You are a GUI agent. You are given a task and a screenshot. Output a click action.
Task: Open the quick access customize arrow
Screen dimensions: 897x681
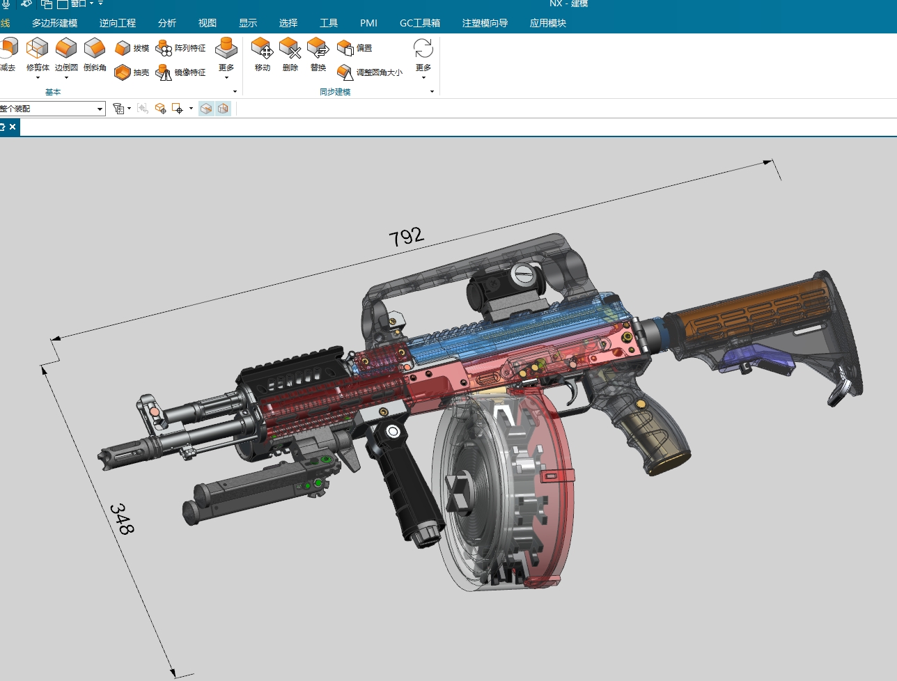[101, 4]
